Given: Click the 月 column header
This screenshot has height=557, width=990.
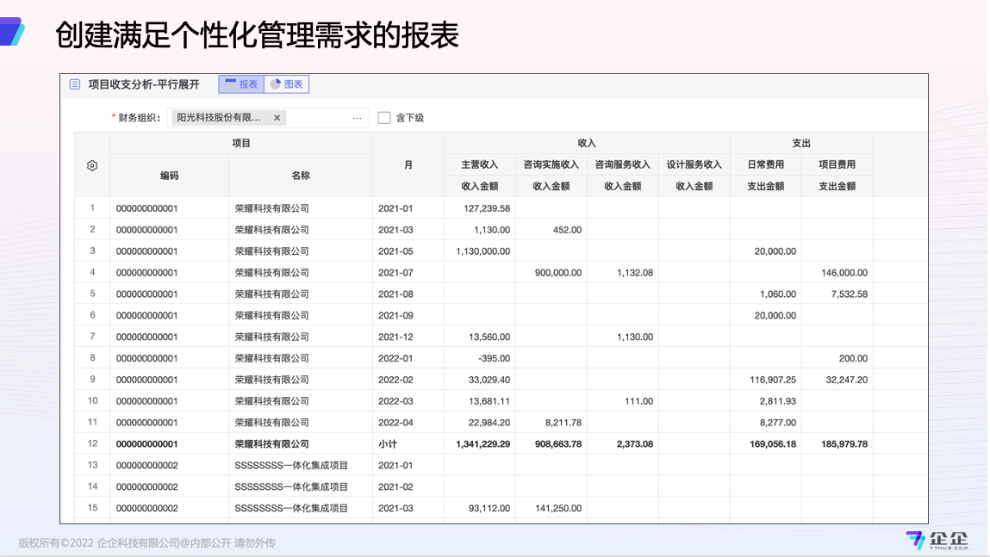Looking at the screenshot, I should click(x=408, y=164).
